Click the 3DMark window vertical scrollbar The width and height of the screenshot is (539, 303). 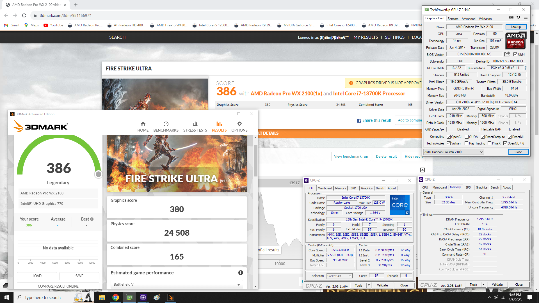(255, 161)
